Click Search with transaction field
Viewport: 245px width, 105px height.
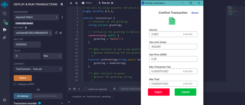(x=130, y=89)
